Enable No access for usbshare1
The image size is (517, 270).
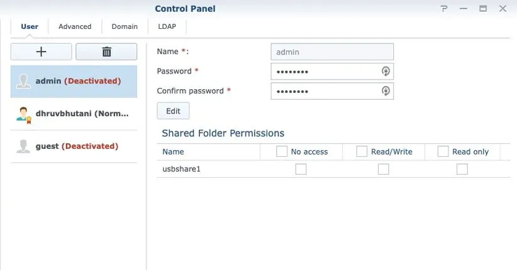[x=301, y=169]
